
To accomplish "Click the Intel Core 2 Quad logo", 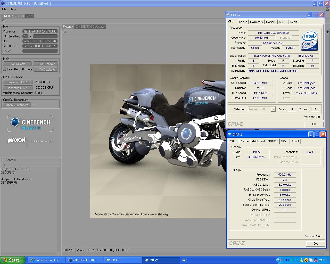I will point(309,40).
